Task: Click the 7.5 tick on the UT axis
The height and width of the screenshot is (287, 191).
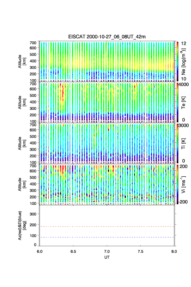Action: point(141,251)
